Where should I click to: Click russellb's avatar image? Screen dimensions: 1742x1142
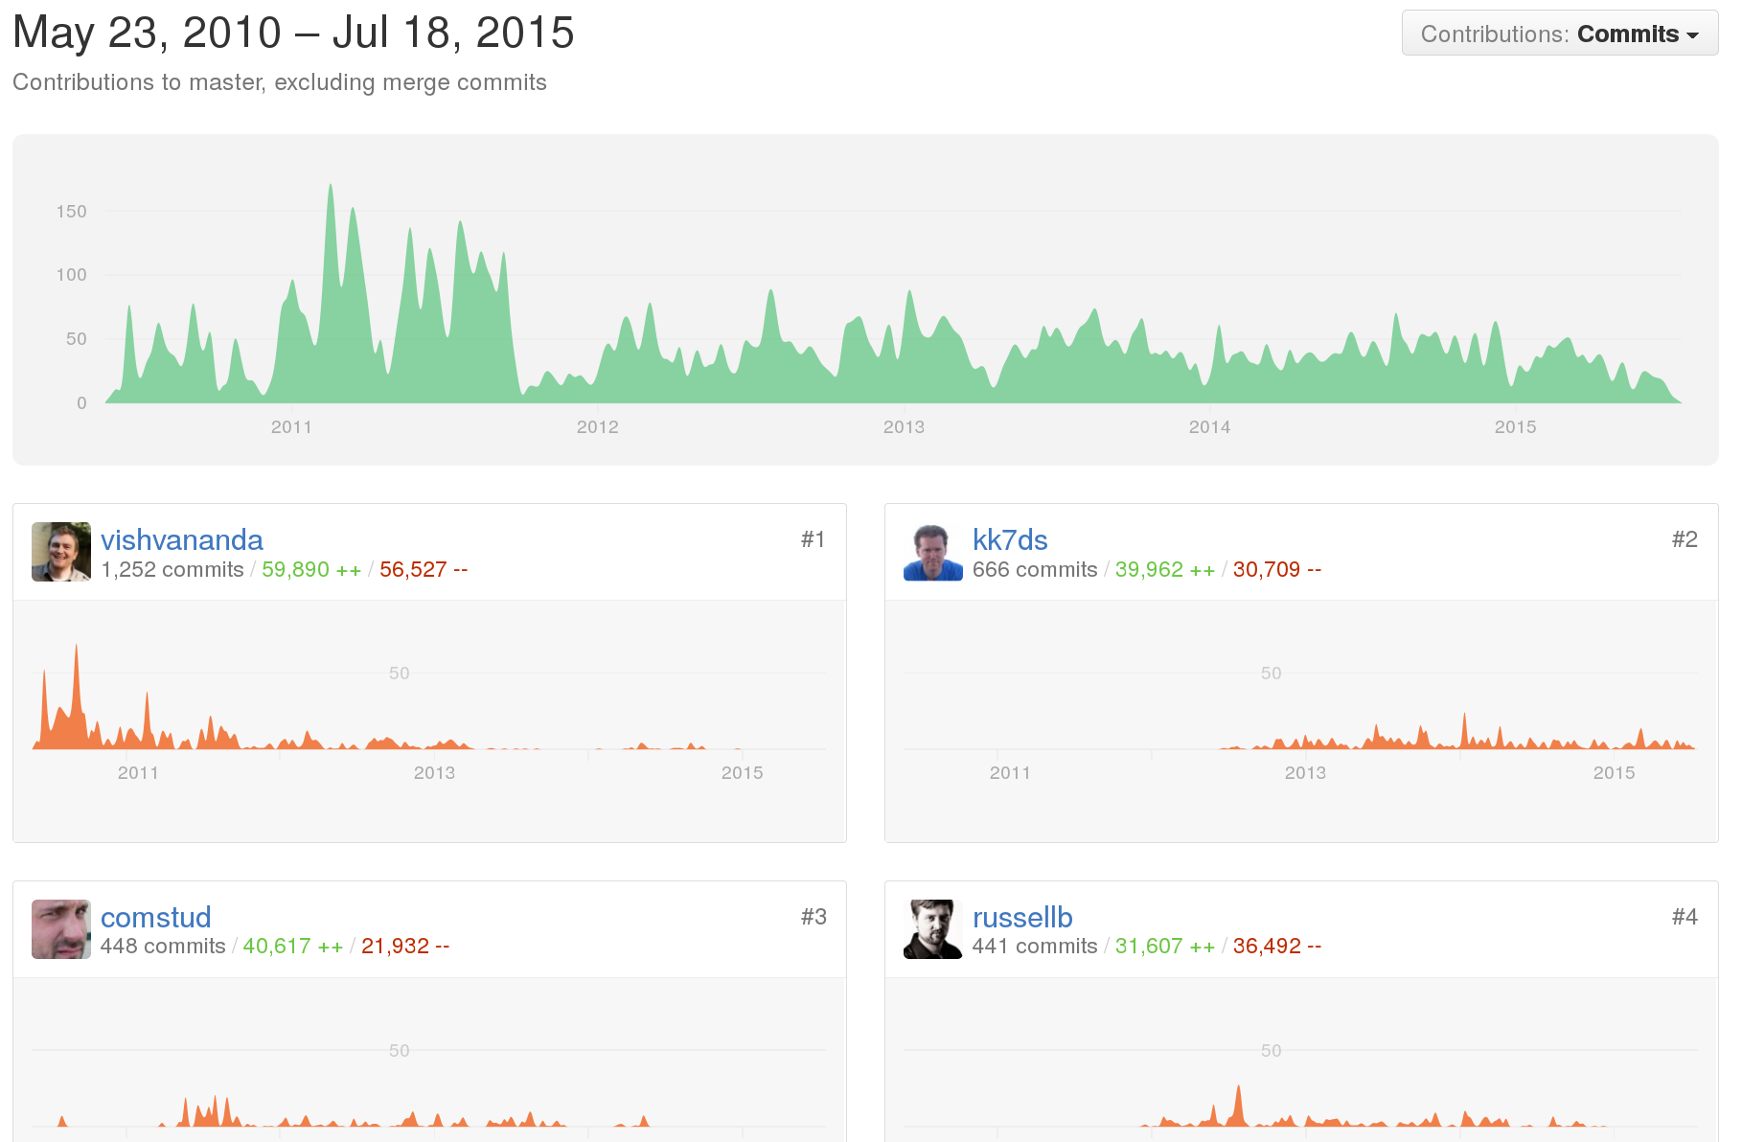point(932,929)
